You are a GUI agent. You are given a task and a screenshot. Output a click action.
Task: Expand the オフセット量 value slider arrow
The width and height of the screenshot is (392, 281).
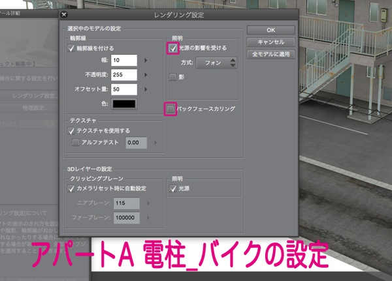[x=146, y=89]
